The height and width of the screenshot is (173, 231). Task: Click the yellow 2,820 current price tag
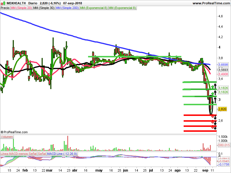pyautogui.click(x=222, y=109)
